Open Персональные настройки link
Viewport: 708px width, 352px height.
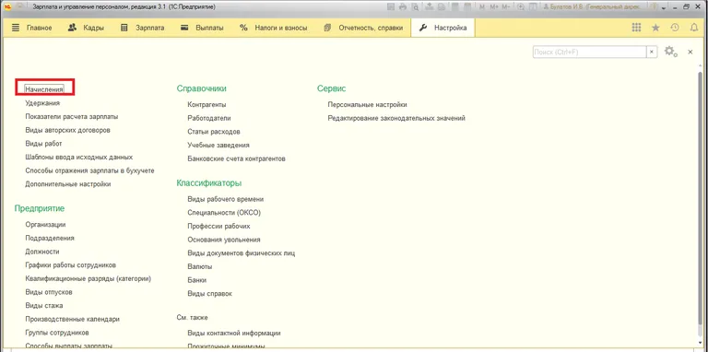pos(368,105)
